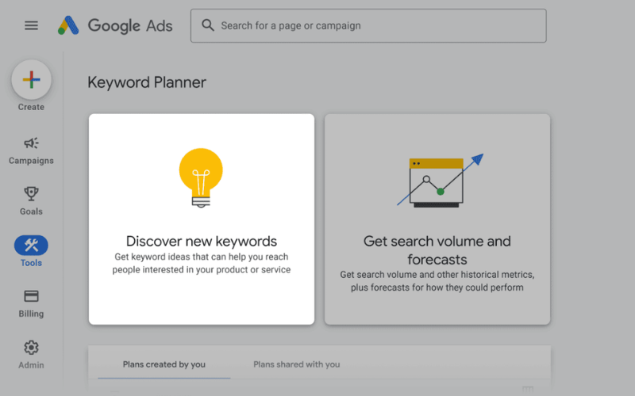
Task: Switch to Plans shared with you tab
Action: coord(296,364)
